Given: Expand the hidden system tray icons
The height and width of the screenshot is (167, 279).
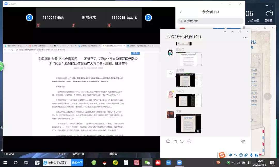Looking at the screenshot, I should coord(233,163).
